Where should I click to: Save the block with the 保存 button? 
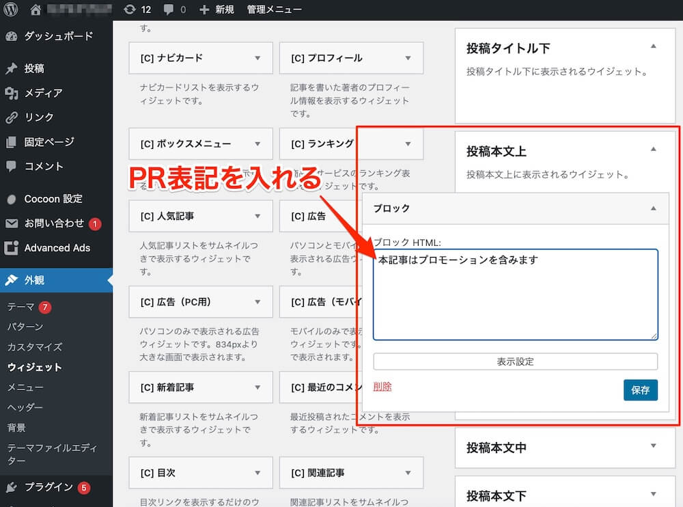click(640, 390)
